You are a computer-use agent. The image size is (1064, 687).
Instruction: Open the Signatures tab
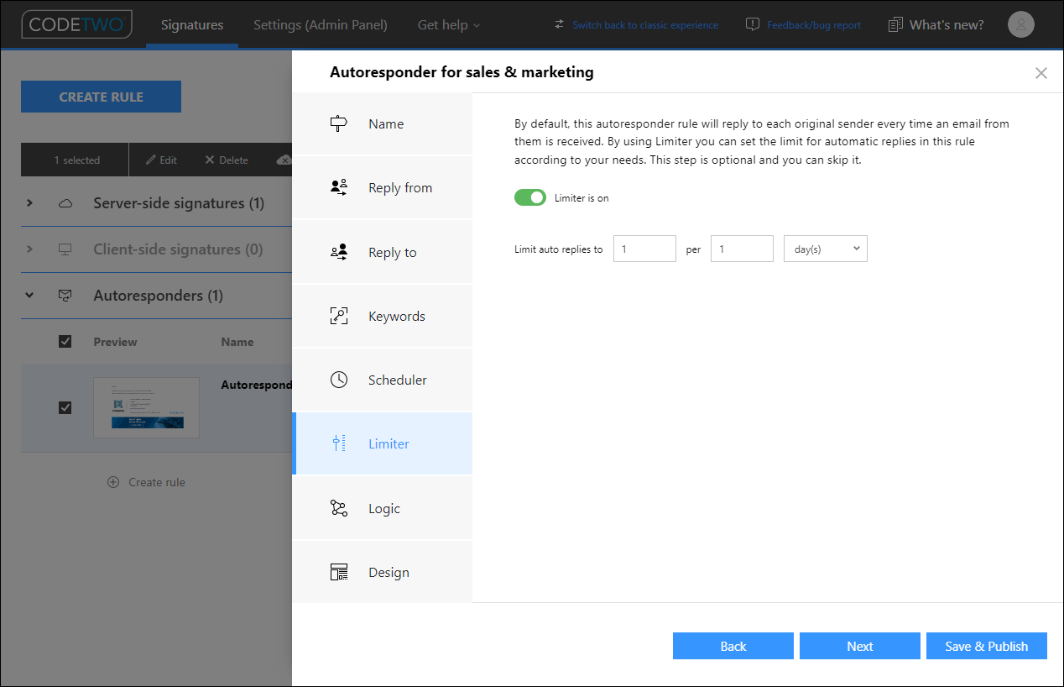(192, 25)
